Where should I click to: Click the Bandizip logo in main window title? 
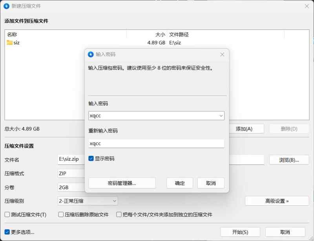(x=6, y=6)
